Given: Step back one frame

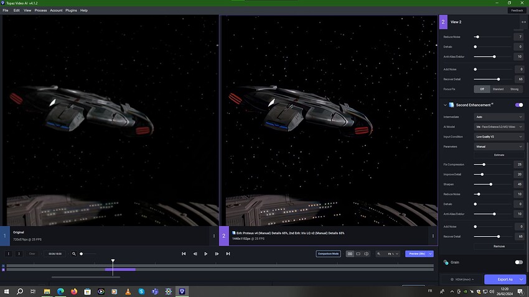Looking at the screenshot, I should tap(195, 254).
